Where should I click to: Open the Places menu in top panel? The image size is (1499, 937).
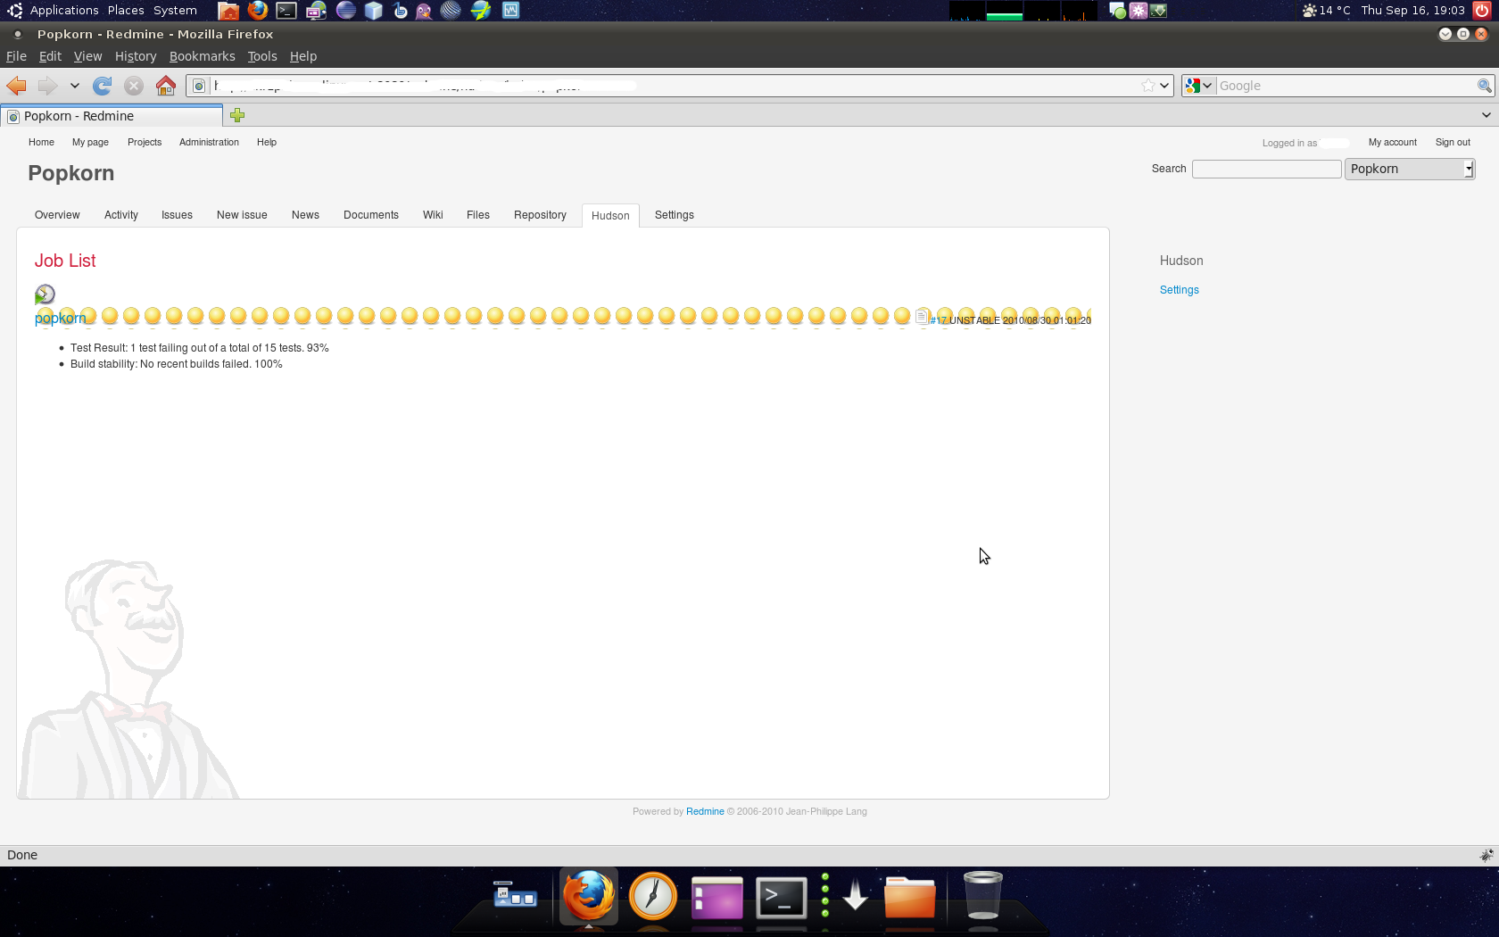click(x=126, y=11)
